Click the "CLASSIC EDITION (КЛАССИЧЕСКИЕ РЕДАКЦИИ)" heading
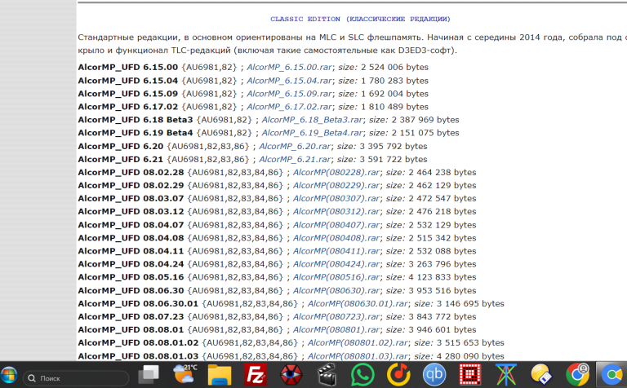The height and width of the screenshot is (388, 627). 360,20
